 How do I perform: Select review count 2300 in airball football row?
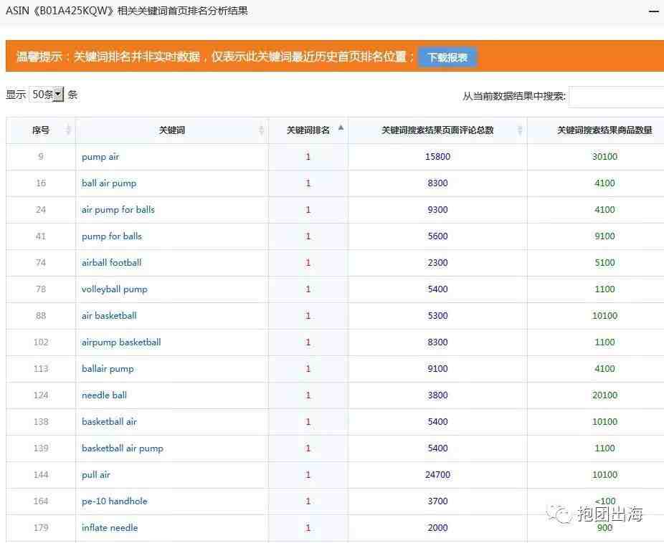point(437,263)
